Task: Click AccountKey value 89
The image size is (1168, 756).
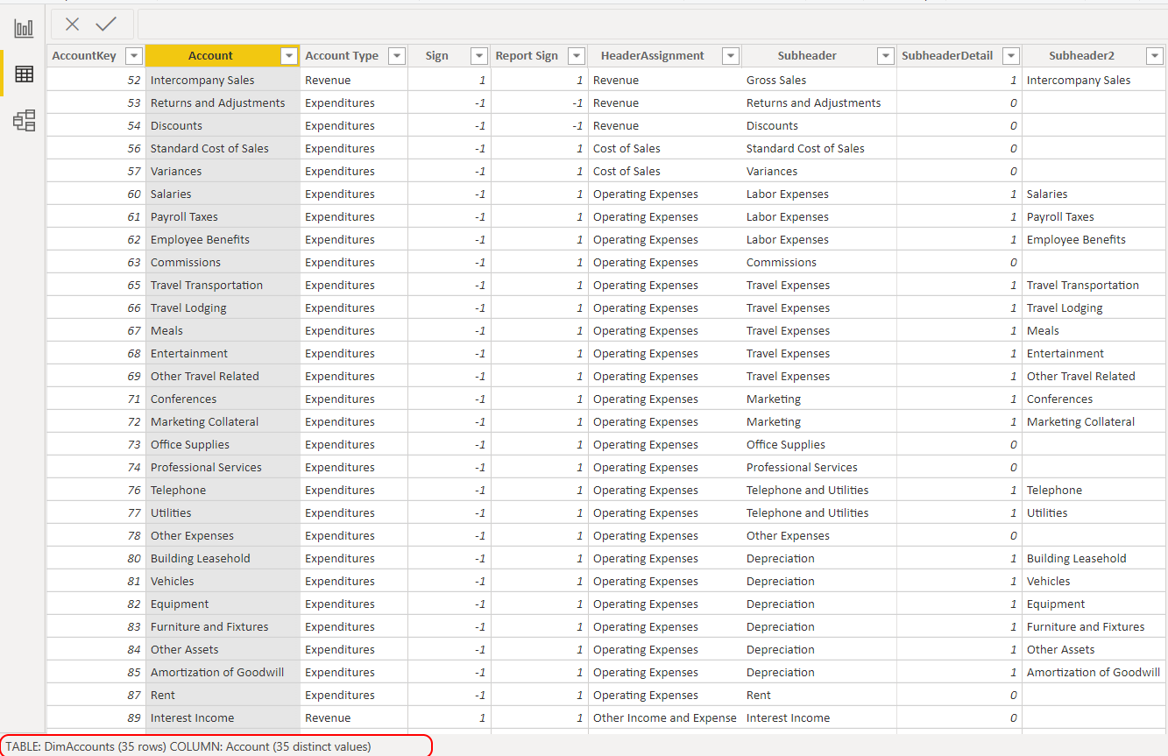Action: pyautogui.click(x=96, y=717)
